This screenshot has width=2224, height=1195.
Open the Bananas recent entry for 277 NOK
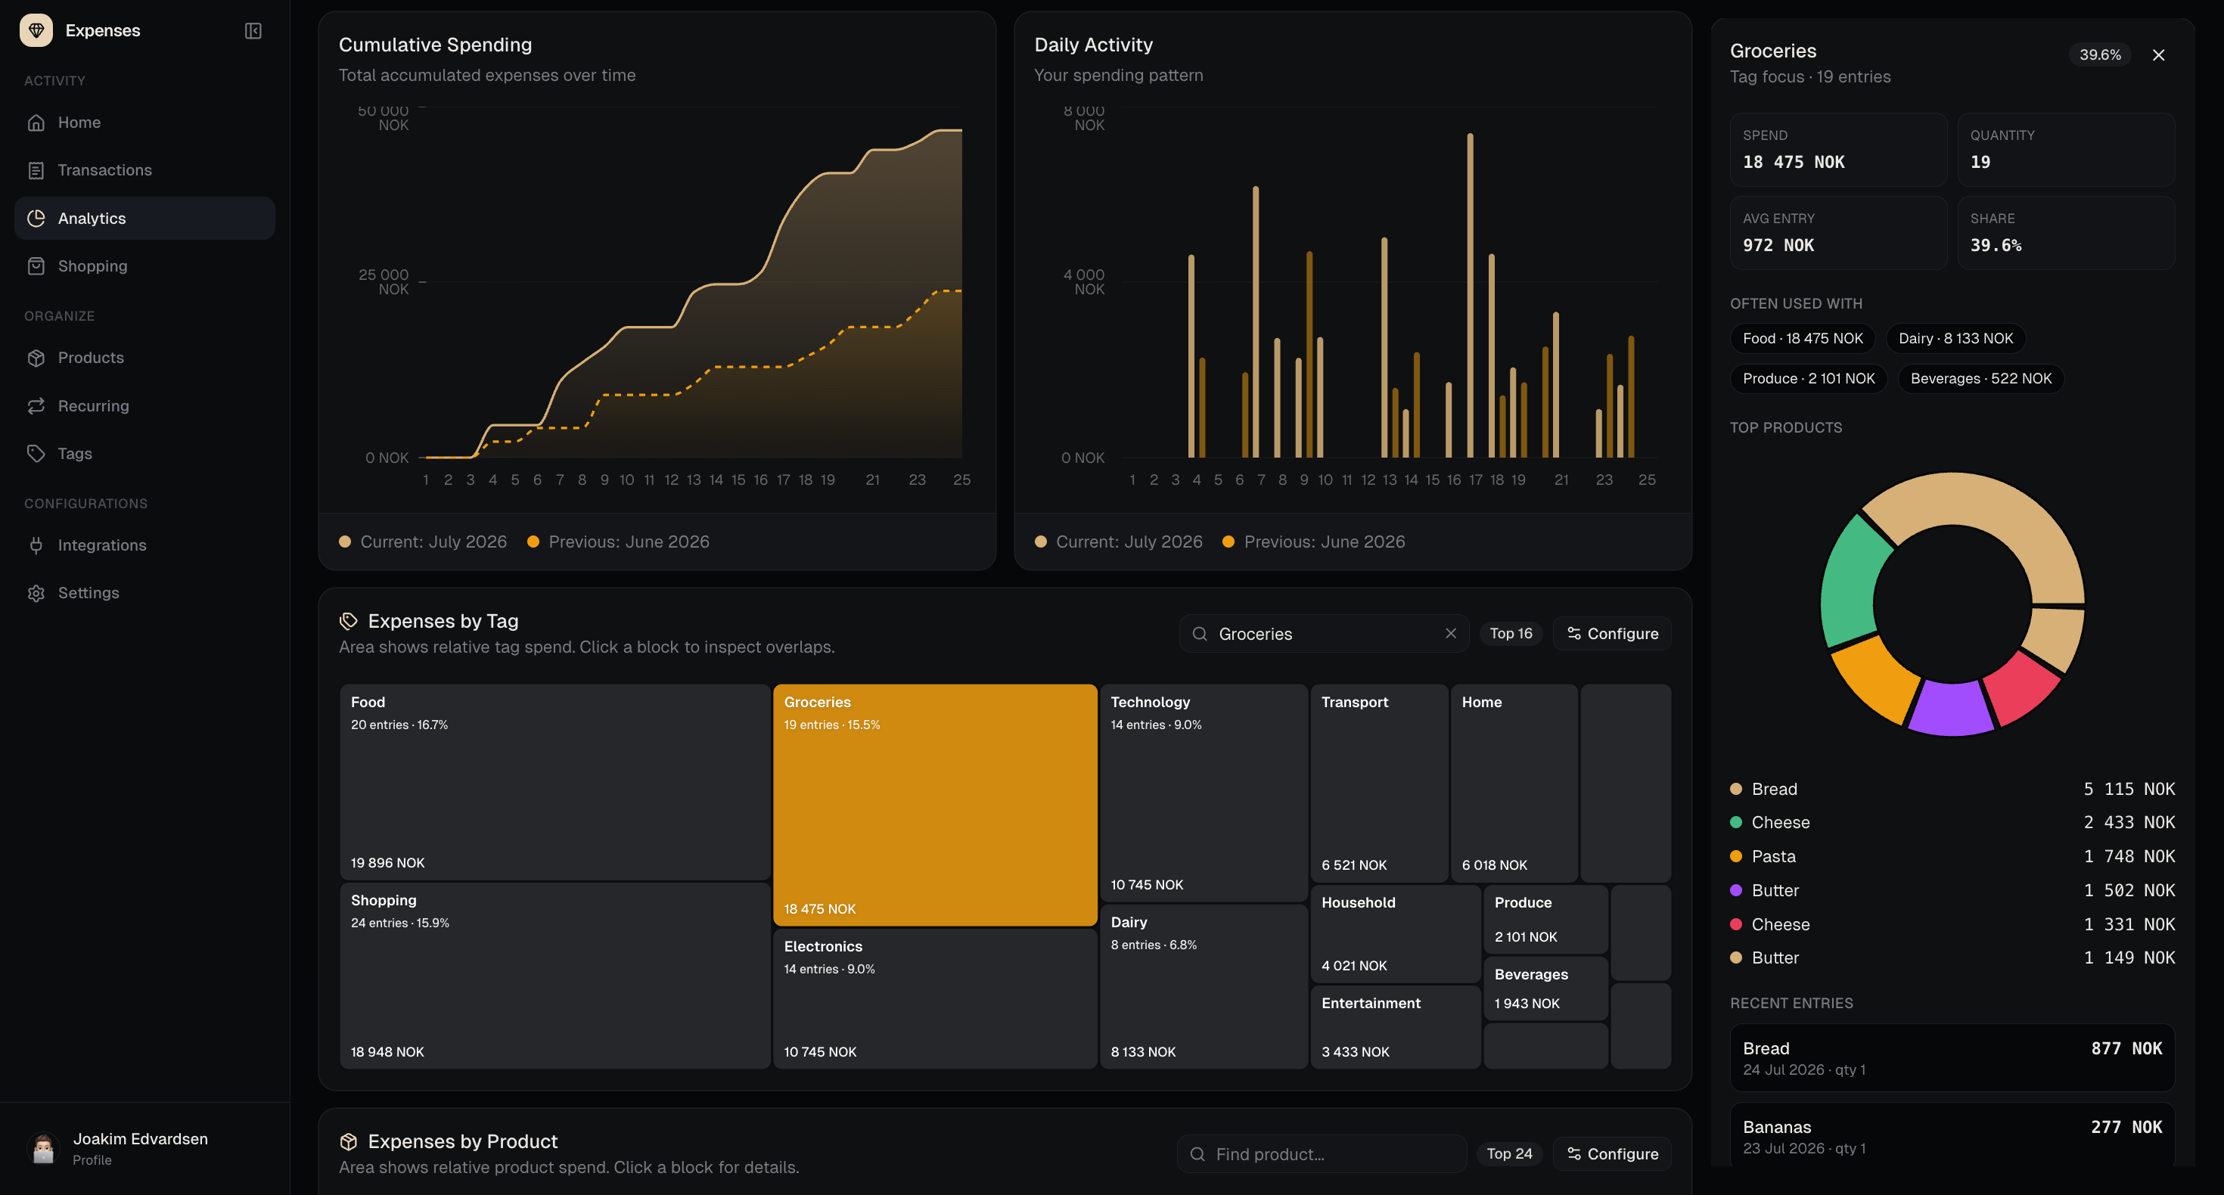point(1952,1136)
